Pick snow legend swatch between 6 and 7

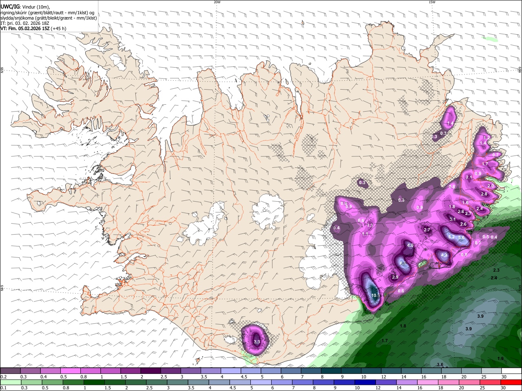pos(291,371)
